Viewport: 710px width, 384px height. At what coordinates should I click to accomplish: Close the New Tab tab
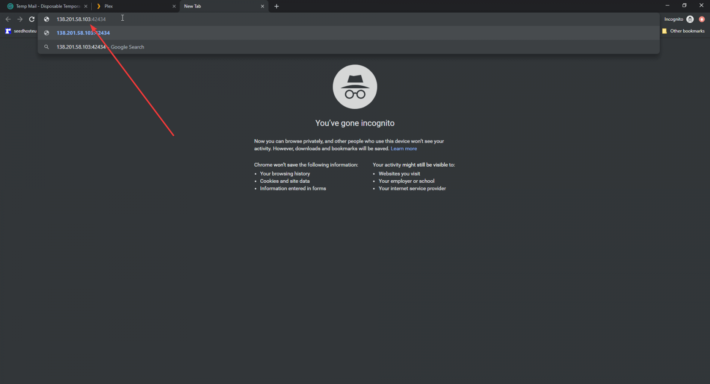pos(262,6)
